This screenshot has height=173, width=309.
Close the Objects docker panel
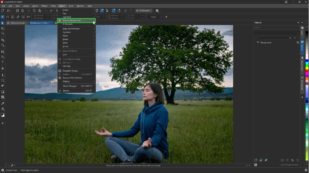pyautogui.click(x=302, y=23)
